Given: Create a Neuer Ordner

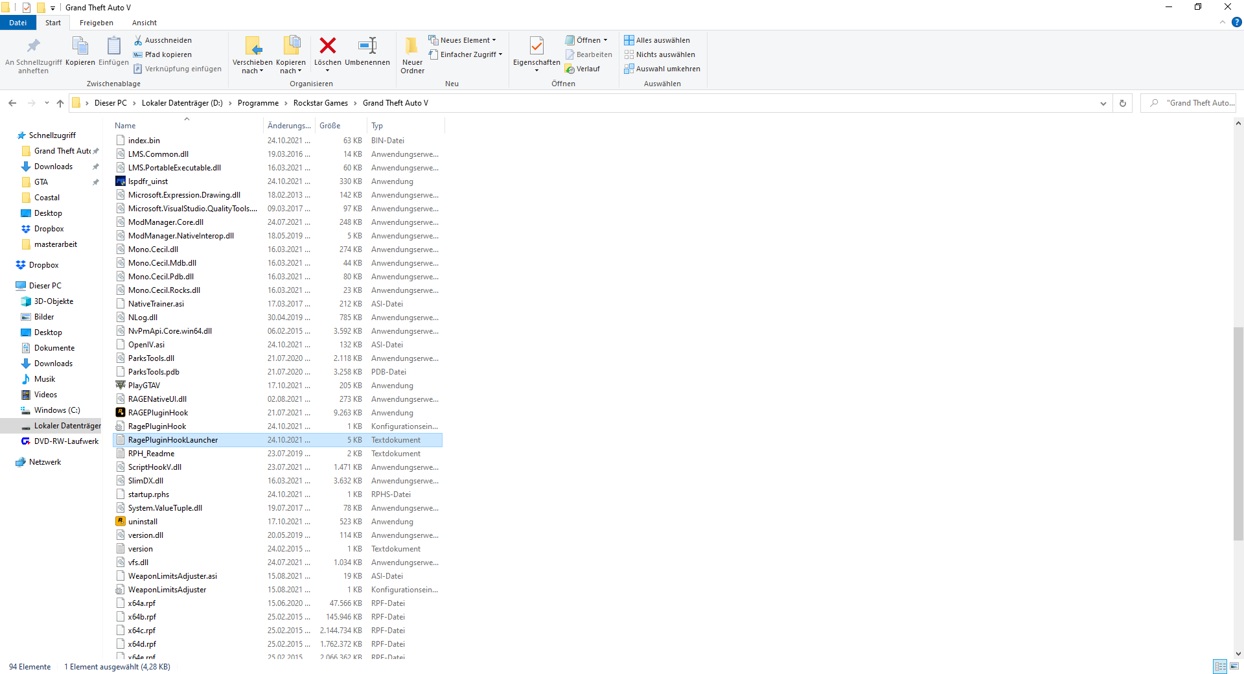Looking at the screenshot, I should click(x=412, y=55).
